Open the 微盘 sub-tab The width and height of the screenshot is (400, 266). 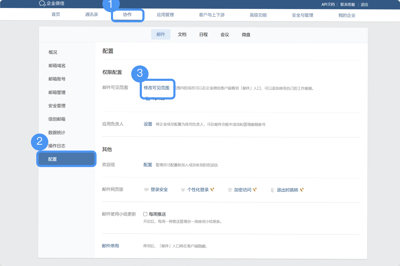[246, 35]
